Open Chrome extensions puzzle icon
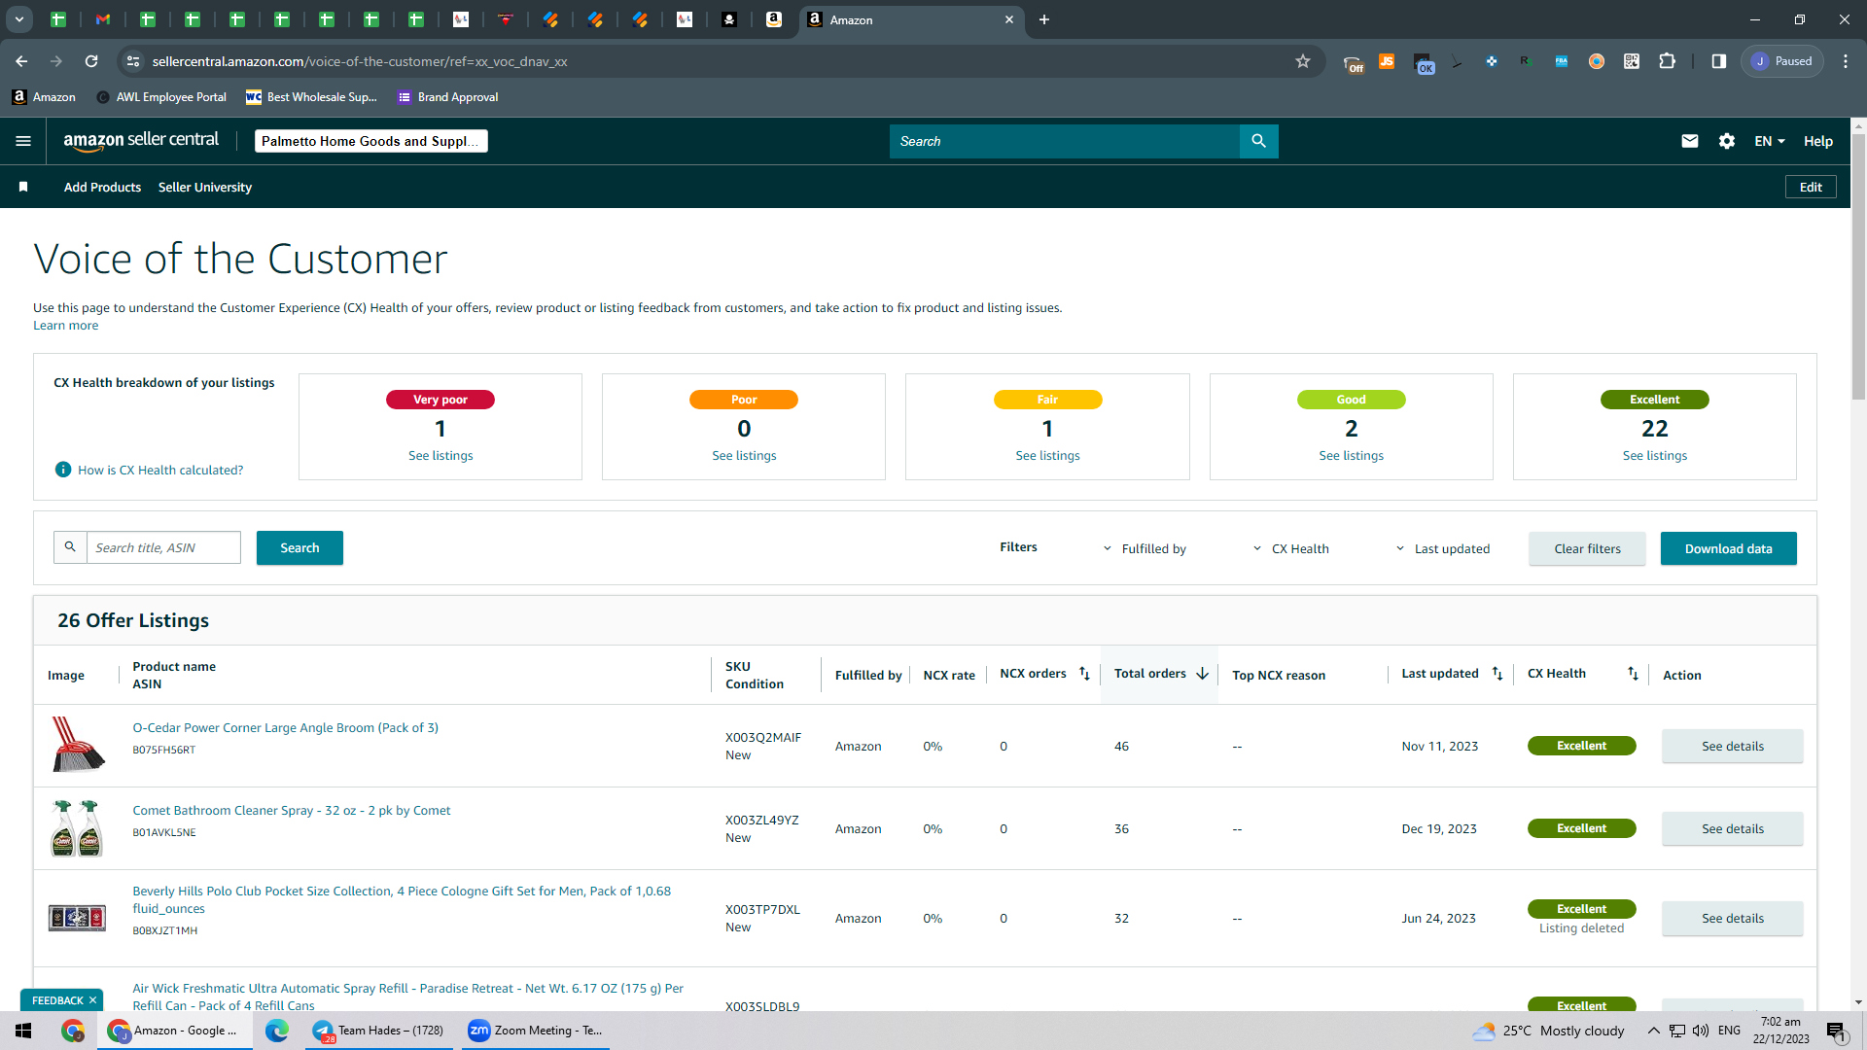Screen dimensions: 1867x1050 tap(1667, 61)
